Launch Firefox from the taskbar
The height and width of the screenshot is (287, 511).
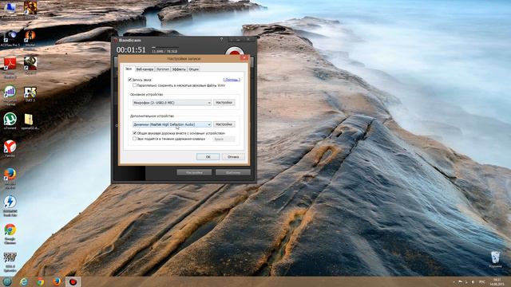[57, 281]
